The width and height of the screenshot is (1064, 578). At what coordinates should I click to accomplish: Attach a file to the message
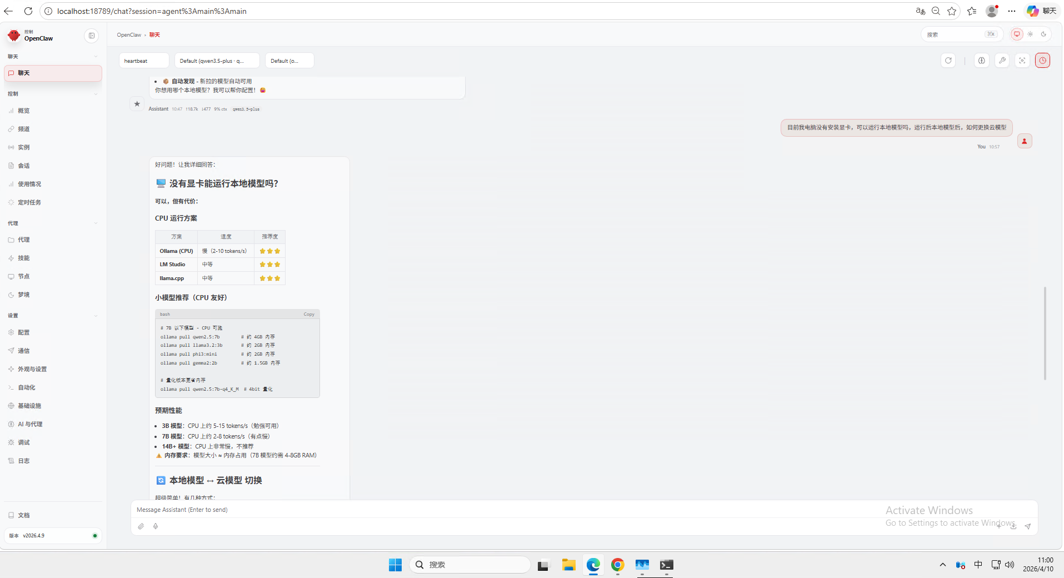[x=141, y=526]
